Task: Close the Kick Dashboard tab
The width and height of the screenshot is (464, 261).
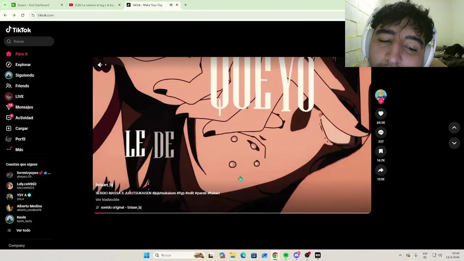Action: pyautogui.click(x=62, y=5)
